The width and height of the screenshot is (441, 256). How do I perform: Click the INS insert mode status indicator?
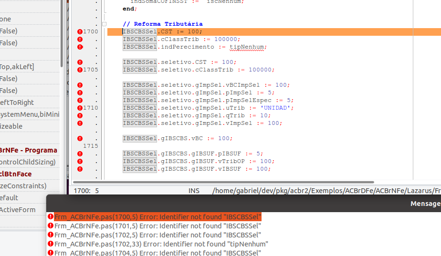click(x=194, y=191)
